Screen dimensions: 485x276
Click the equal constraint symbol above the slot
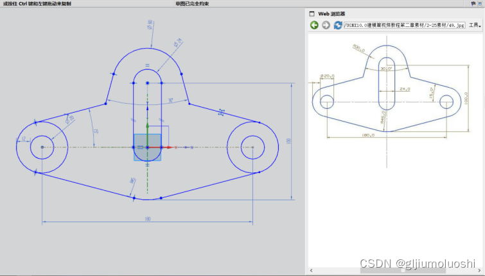point(148,65)
